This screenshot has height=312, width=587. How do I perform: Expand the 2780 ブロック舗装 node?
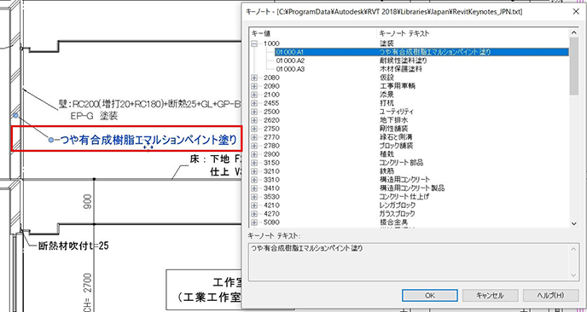click(x=254, y=146)
